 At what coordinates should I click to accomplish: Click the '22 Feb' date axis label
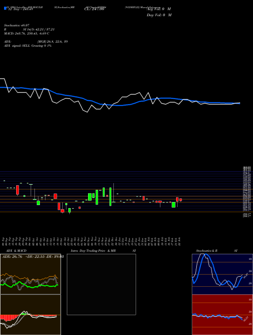pos(180,241)
